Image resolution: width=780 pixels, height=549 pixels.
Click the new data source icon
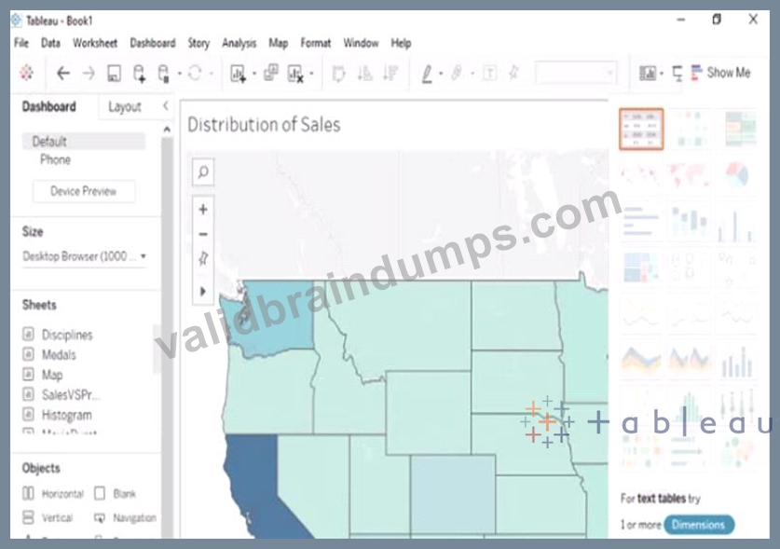click(x=139, y=74)
